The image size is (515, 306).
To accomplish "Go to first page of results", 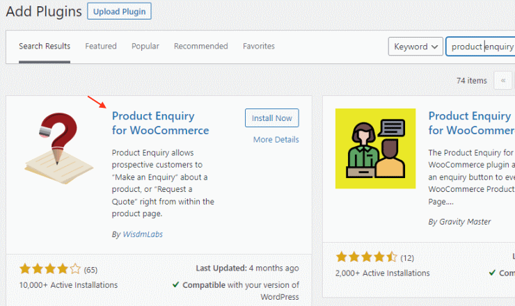I will tap(503, 81).
